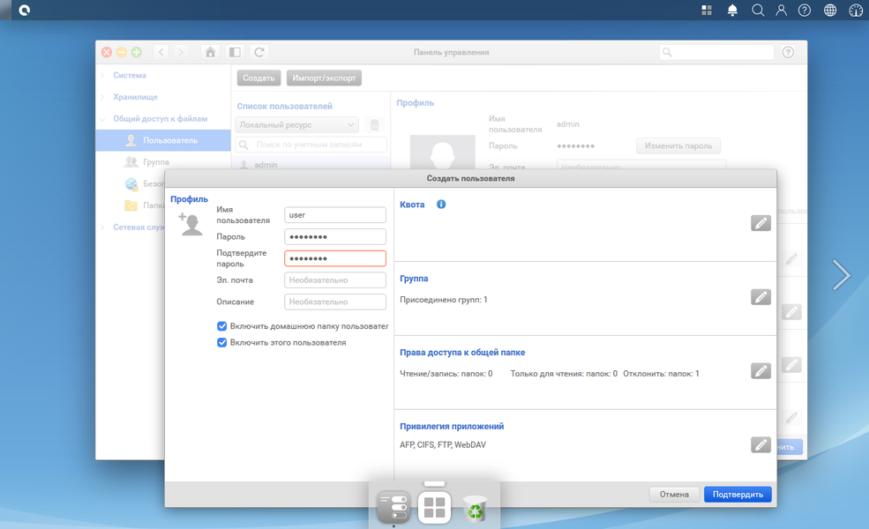Collapse Общий доступ к файлам section
Image resolution: width=869 pixels, height=529 pixels.
(102, 118)
